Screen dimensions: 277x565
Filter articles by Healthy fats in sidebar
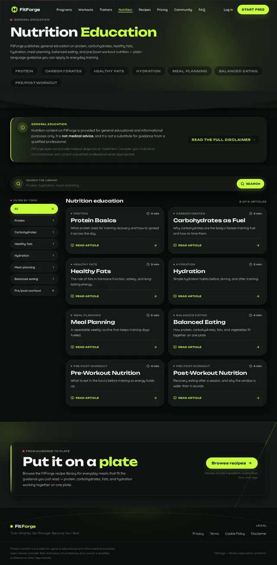(x=34, y=244)
